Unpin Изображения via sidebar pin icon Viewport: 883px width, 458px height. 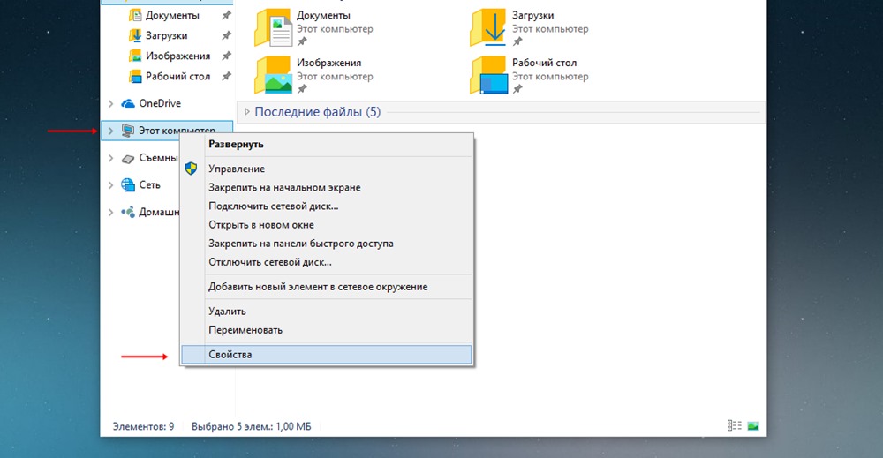pos(226,56)
